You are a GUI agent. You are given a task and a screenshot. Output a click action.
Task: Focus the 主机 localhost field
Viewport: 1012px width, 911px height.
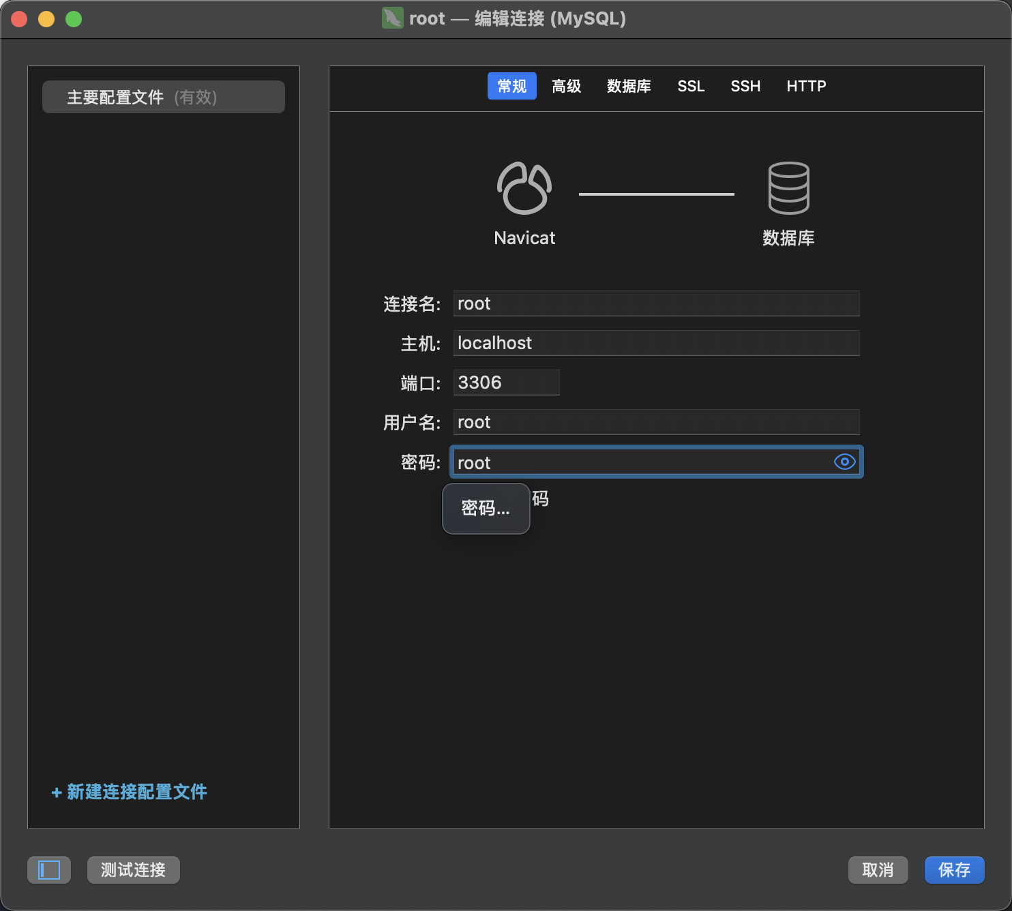tap(656, 343)
